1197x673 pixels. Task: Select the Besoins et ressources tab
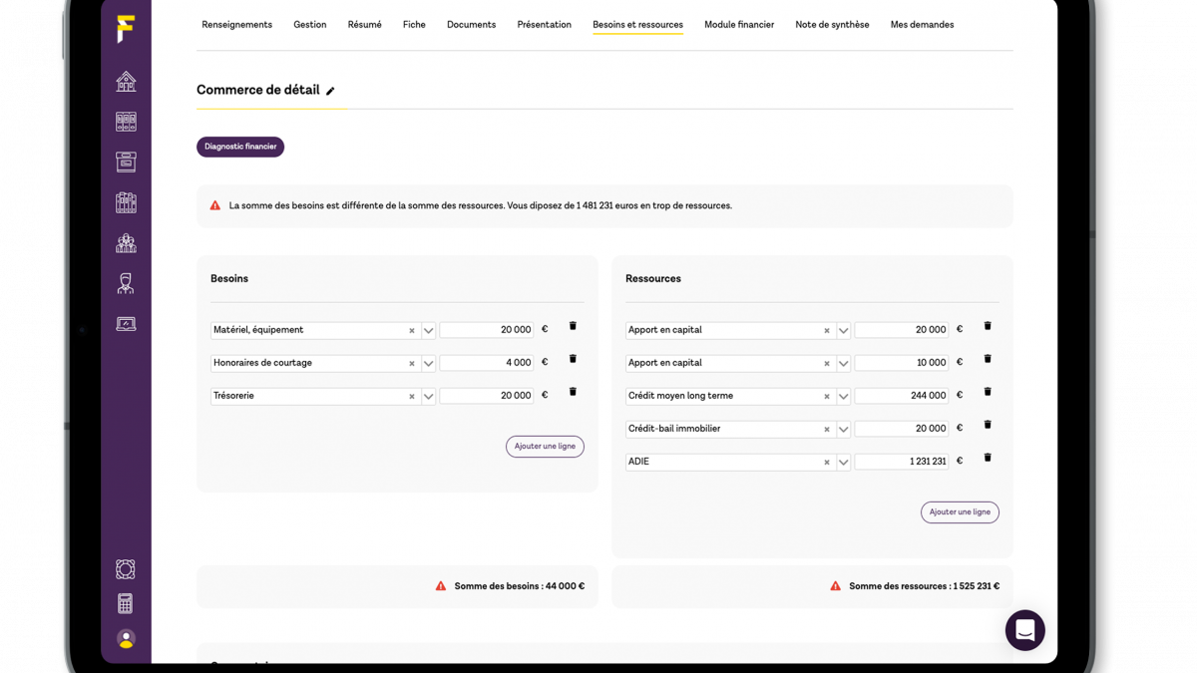click(x=637, y=25)
